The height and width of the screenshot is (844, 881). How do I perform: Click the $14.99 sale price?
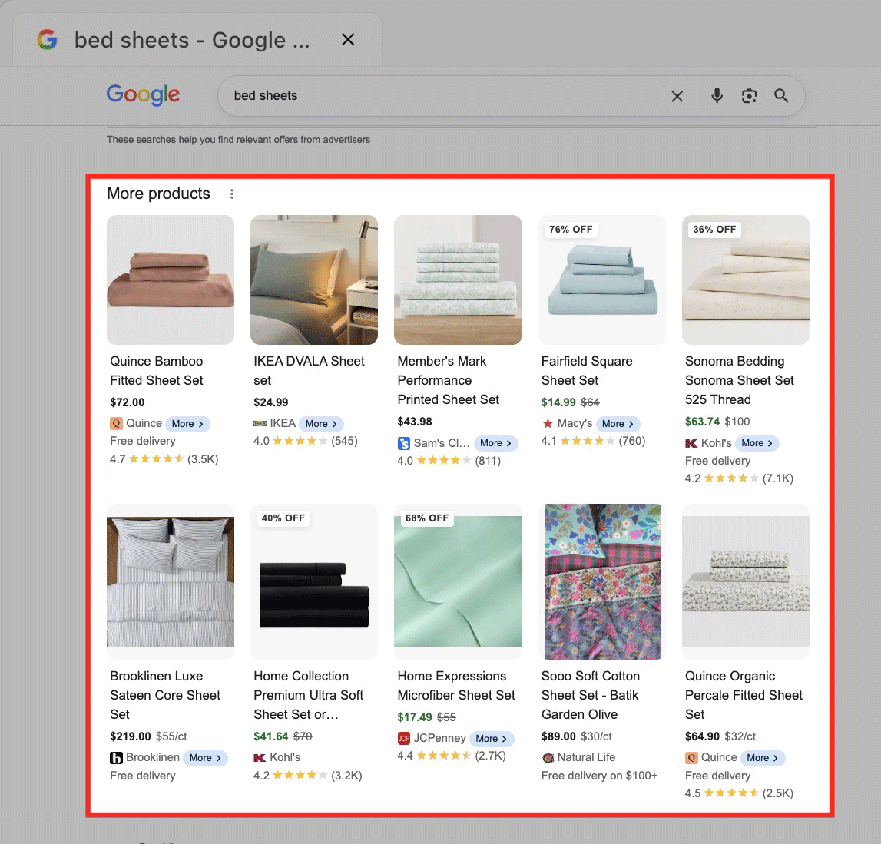[x=558, y=402]
